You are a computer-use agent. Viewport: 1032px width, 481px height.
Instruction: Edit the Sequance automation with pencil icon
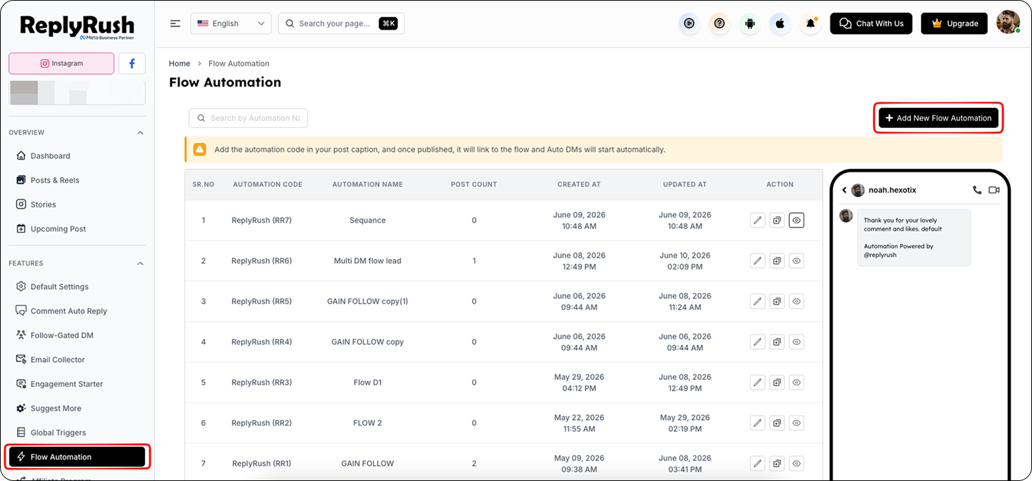pyautogui.click(x=757, y=220)
